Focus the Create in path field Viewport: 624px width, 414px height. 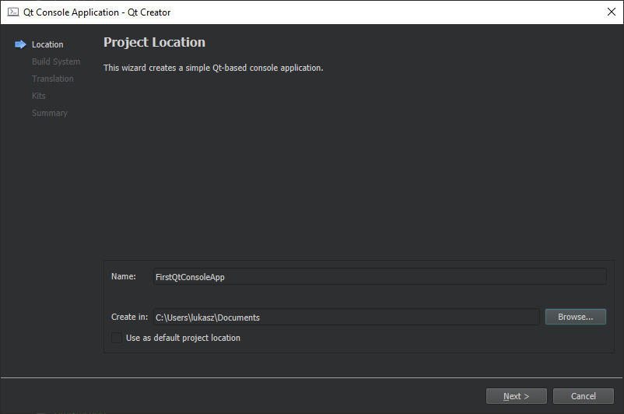(346, 318)
